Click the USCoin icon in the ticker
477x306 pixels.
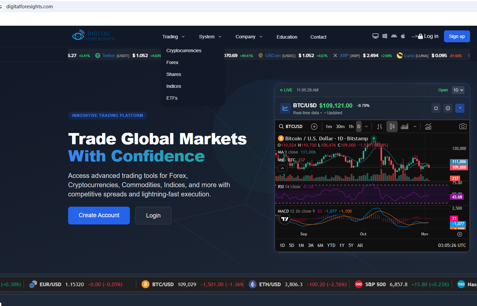click(x=260, y=55)
